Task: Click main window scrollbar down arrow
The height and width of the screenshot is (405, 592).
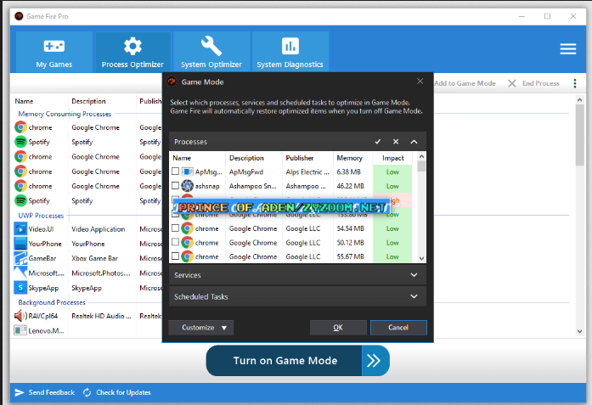Action: click(579, 331)
